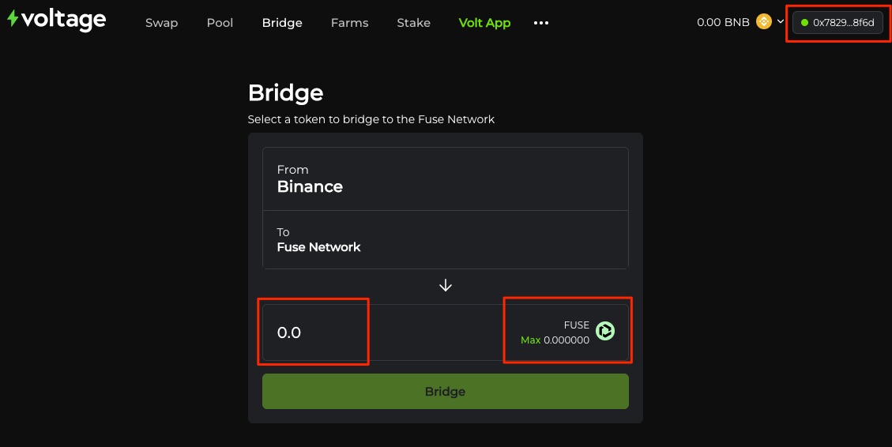Click the FUSE token logo icon
Screen dimensions: 892x447
[605, 332]
